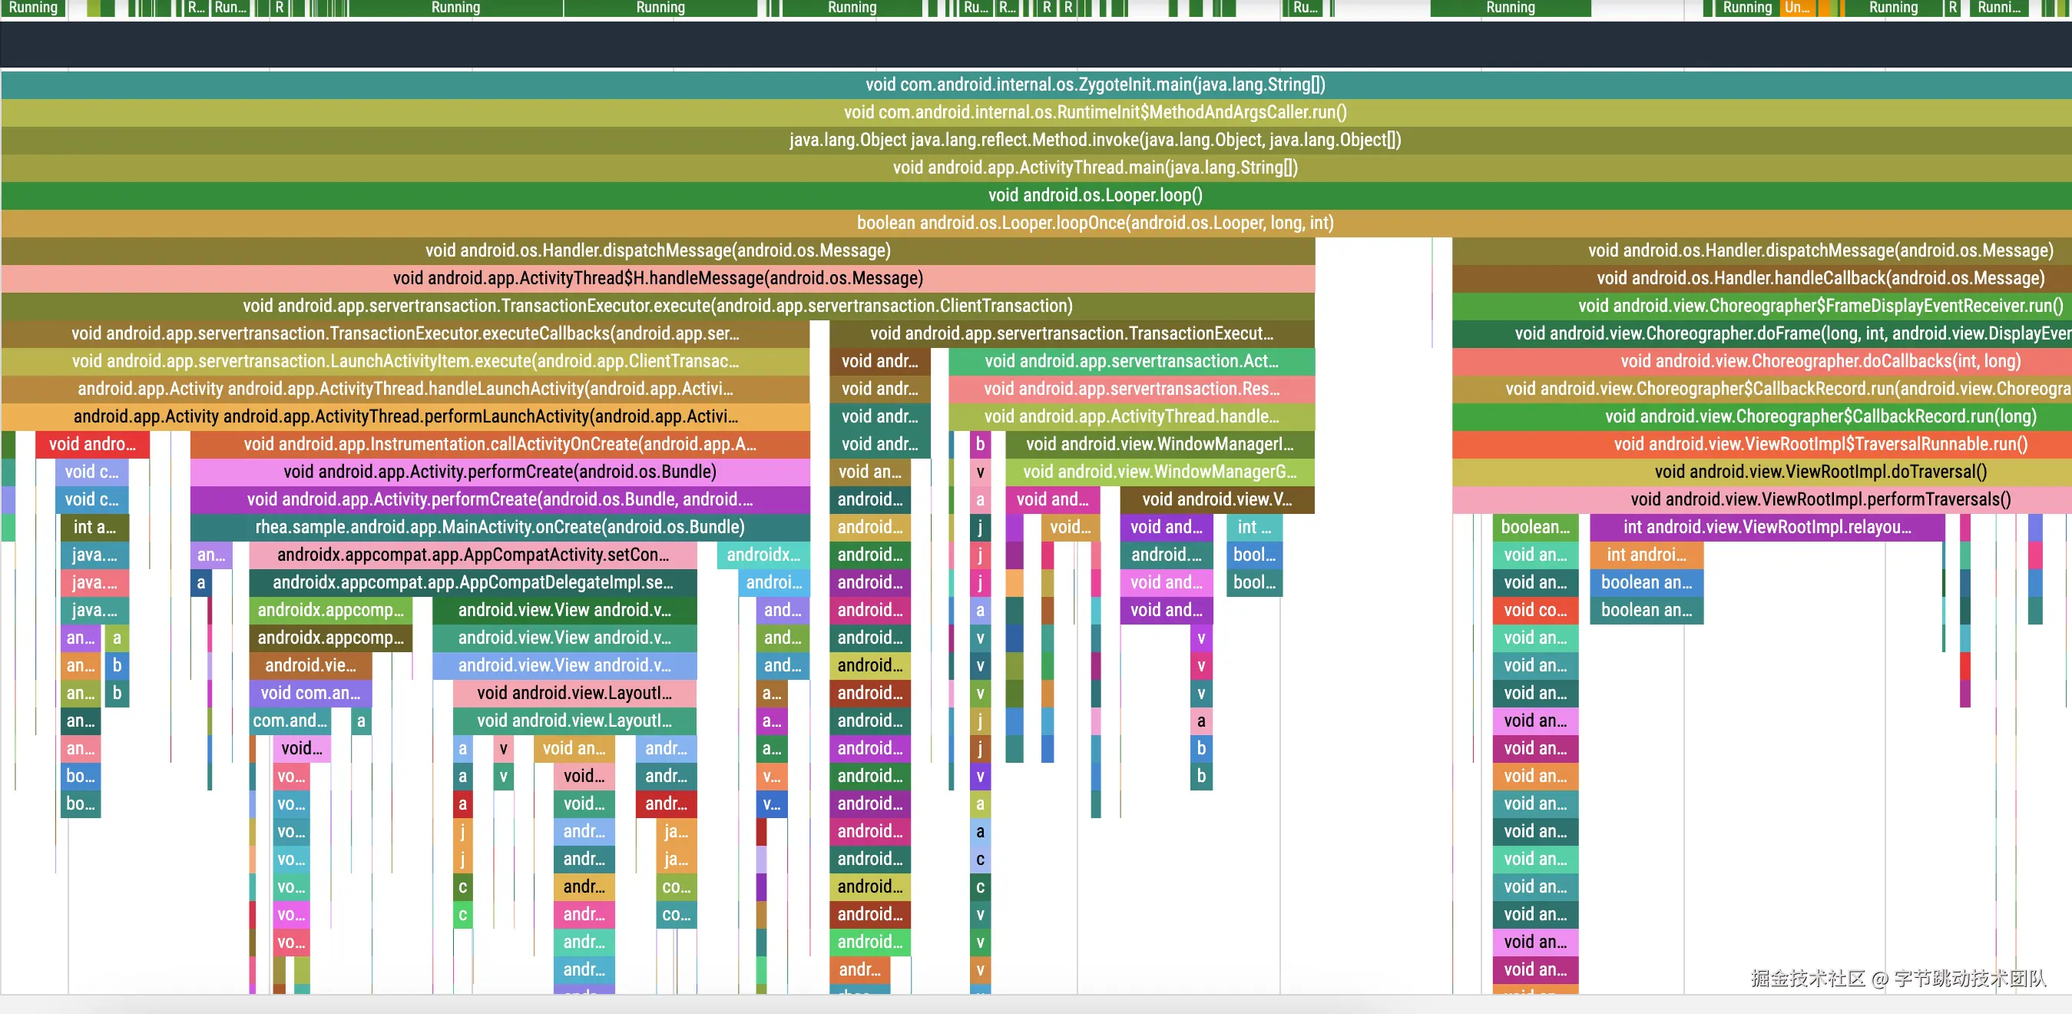Select the Looper.loop() slice

1094,195
